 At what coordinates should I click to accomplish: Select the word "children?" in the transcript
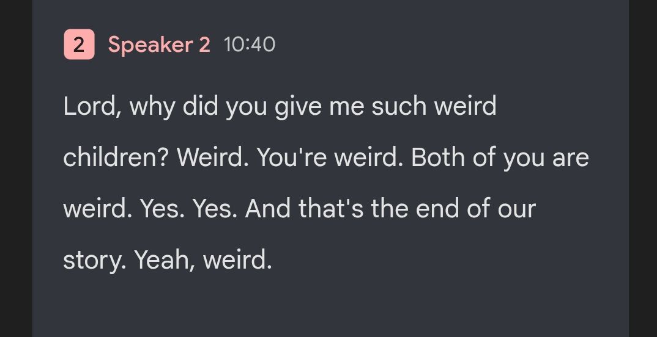pos(116,158)
